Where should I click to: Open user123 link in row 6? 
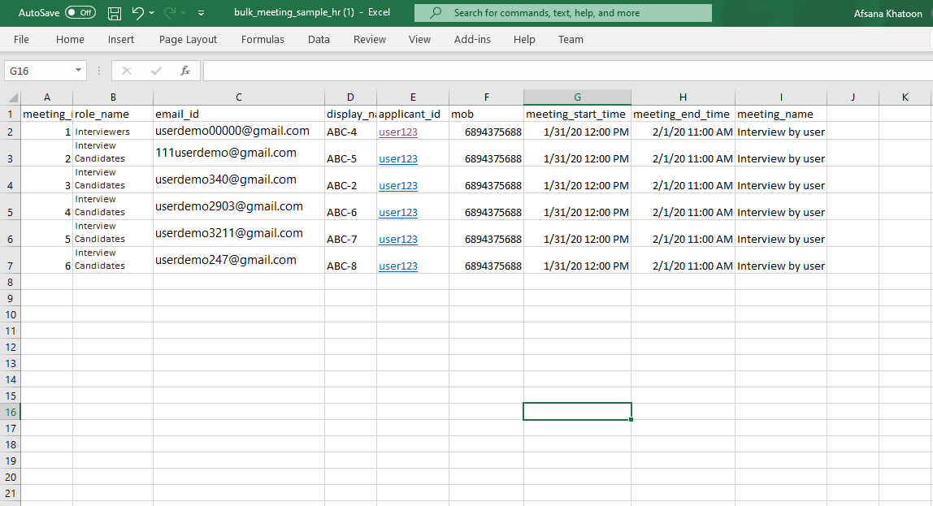pos(398,239)
